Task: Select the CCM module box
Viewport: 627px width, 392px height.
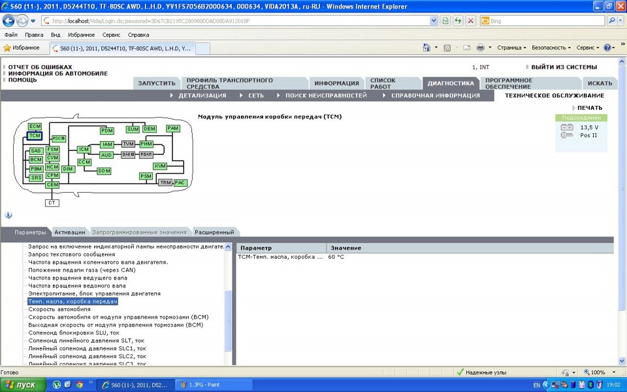Action: coord(84,162)
